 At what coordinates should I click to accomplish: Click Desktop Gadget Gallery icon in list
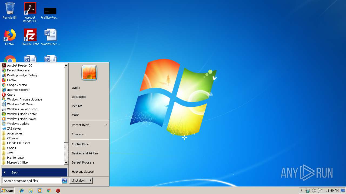pyautogui.click(x=4, y=75)
